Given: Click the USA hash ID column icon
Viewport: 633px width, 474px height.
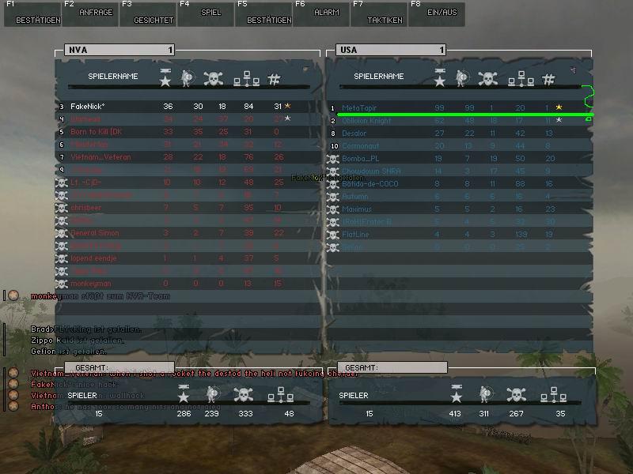Looking at the screenshot, I should (548, 79).
